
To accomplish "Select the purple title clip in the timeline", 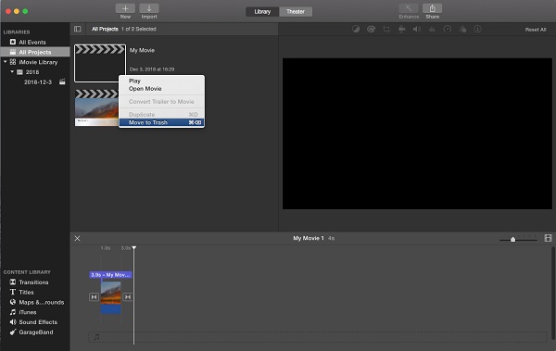I will click(x=110, y=275).
